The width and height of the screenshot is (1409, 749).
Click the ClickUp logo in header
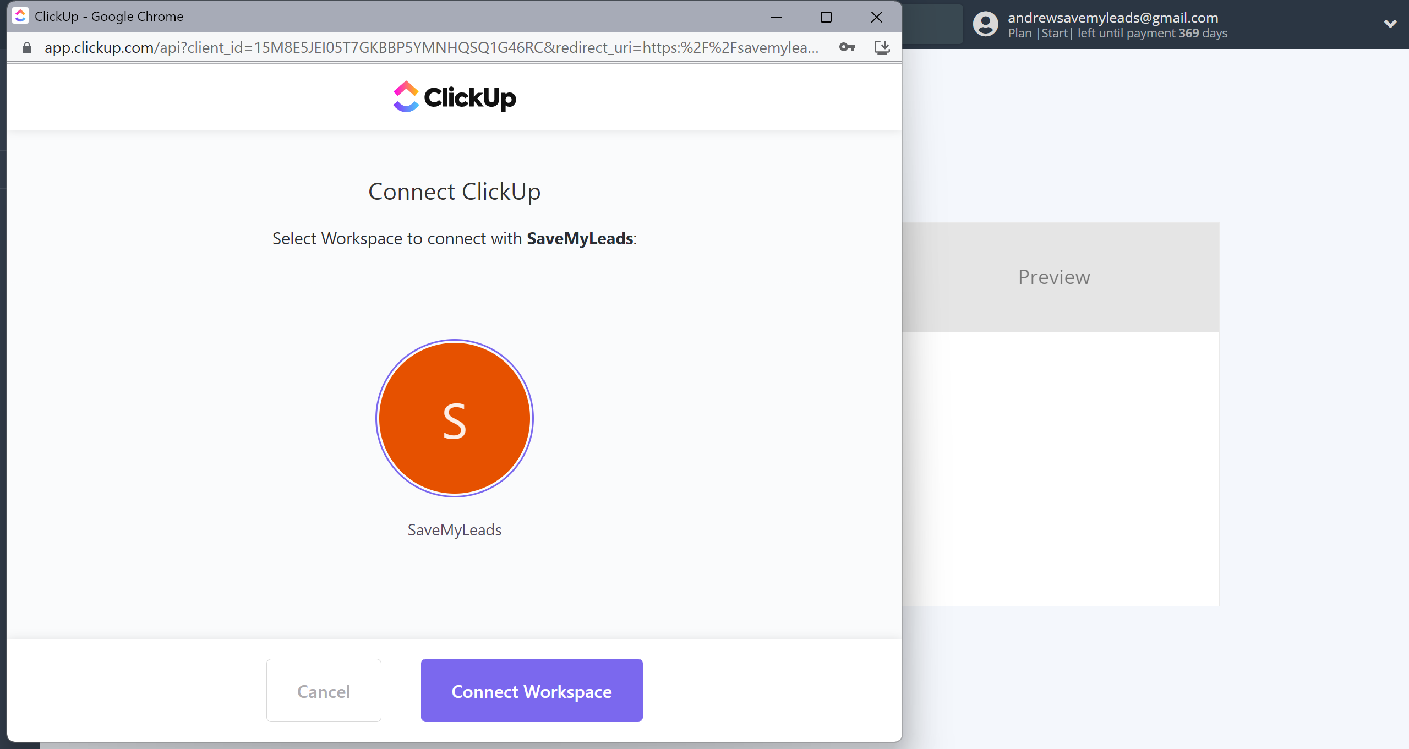(455, 97)
